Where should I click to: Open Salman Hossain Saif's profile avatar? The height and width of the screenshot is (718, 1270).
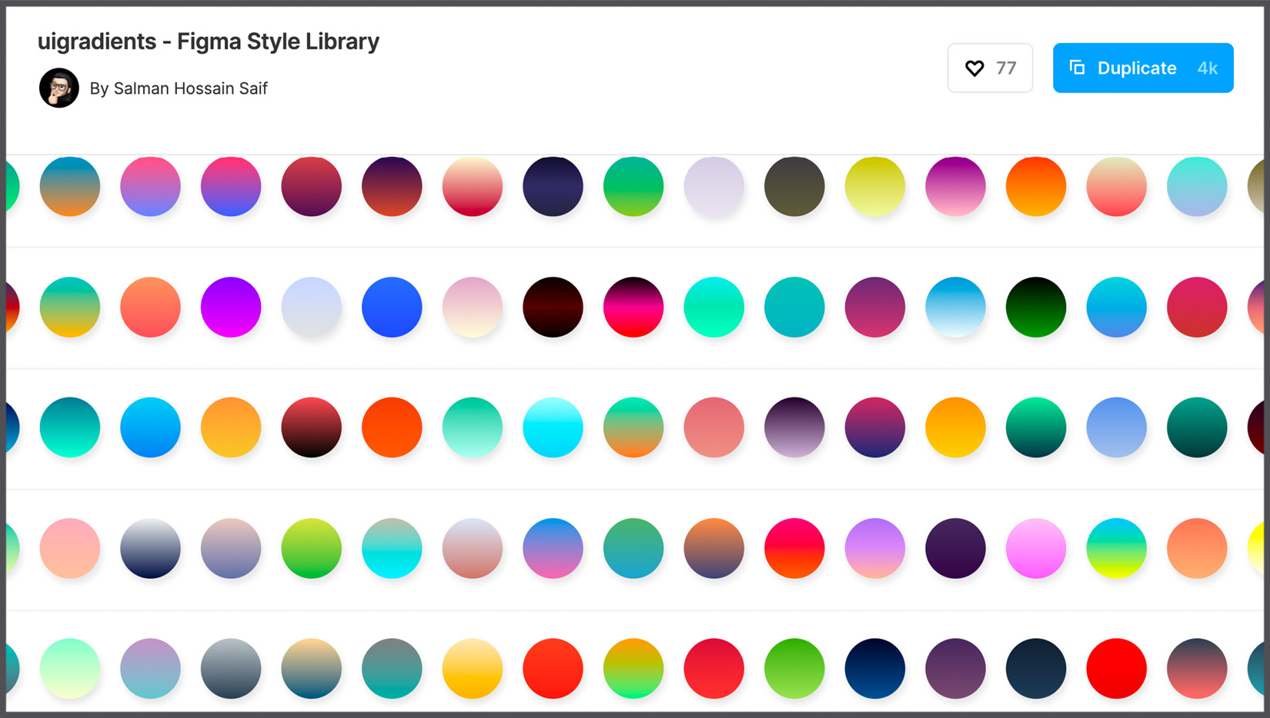pos(59,88)
